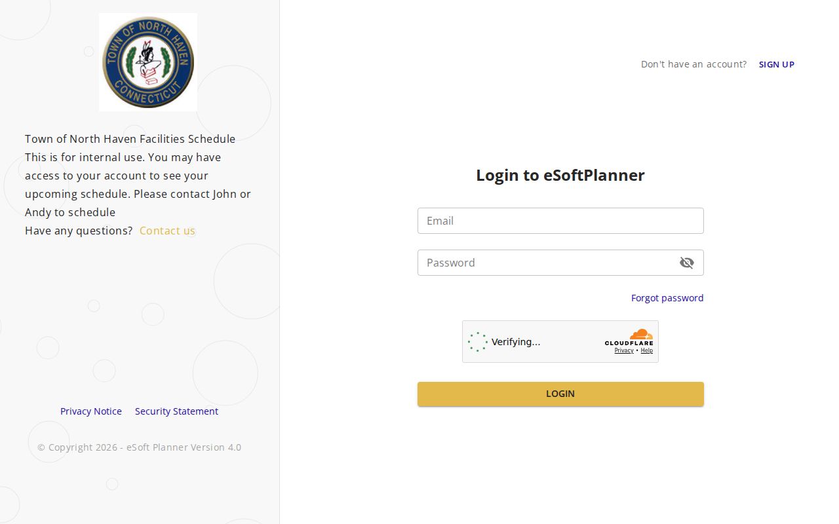This screenshot has height=524, width=839.
Task: Click 'Town of North Haven Facilities Schedule' text
Action: point(130,139)
